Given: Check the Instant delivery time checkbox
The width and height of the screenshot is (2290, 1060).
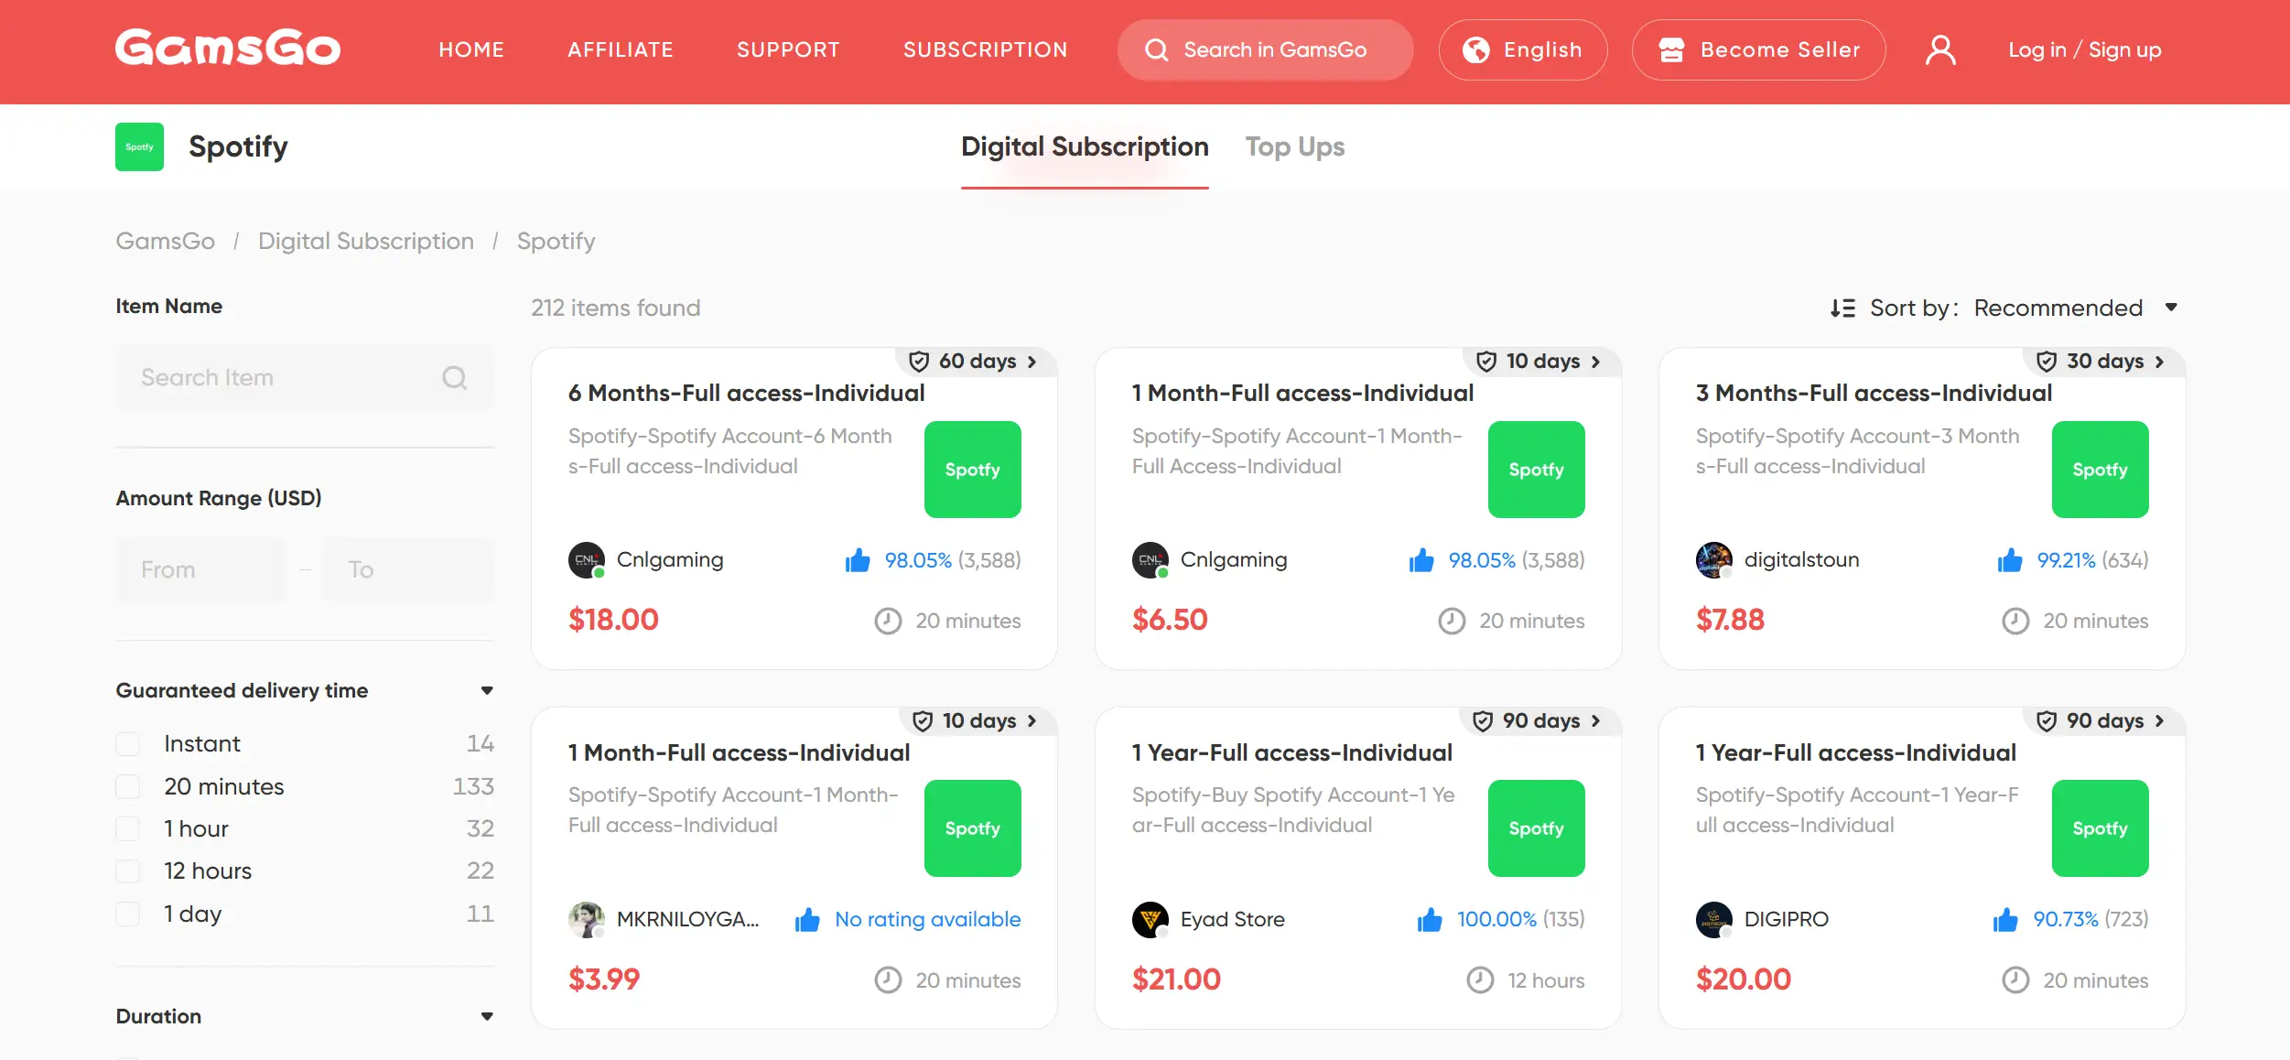Looking at the screenshot, I should click(128, 744).
